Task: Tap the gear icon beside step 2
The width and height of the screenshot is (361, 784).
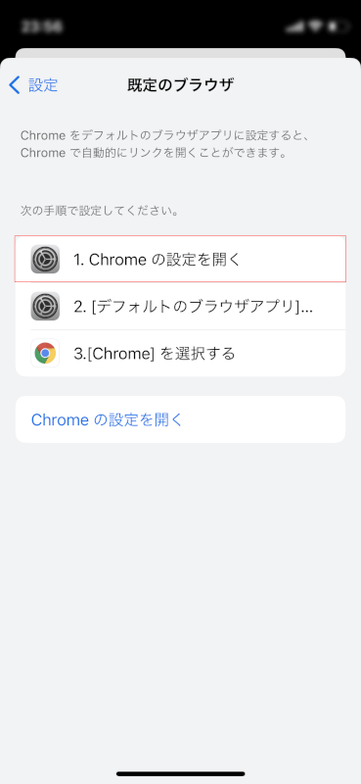Action: [45, 306]
